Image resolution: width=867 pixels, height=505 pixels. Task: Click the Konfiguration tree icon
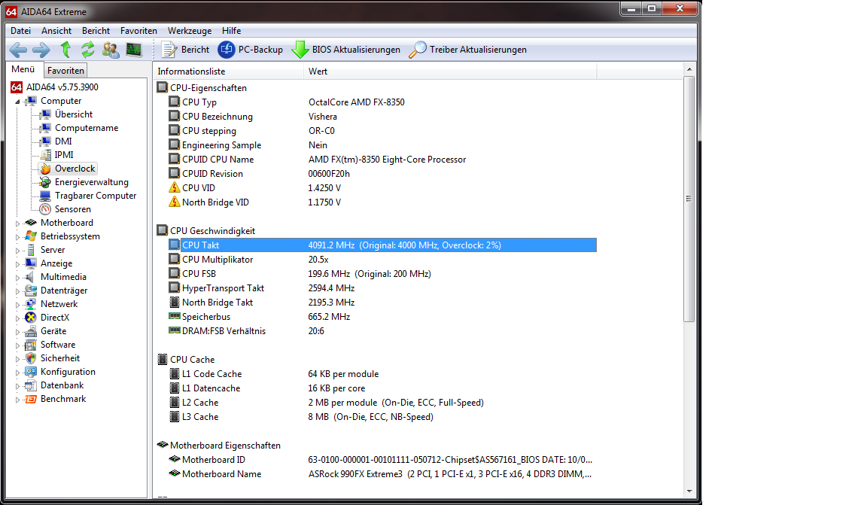[x=31, y=373]
